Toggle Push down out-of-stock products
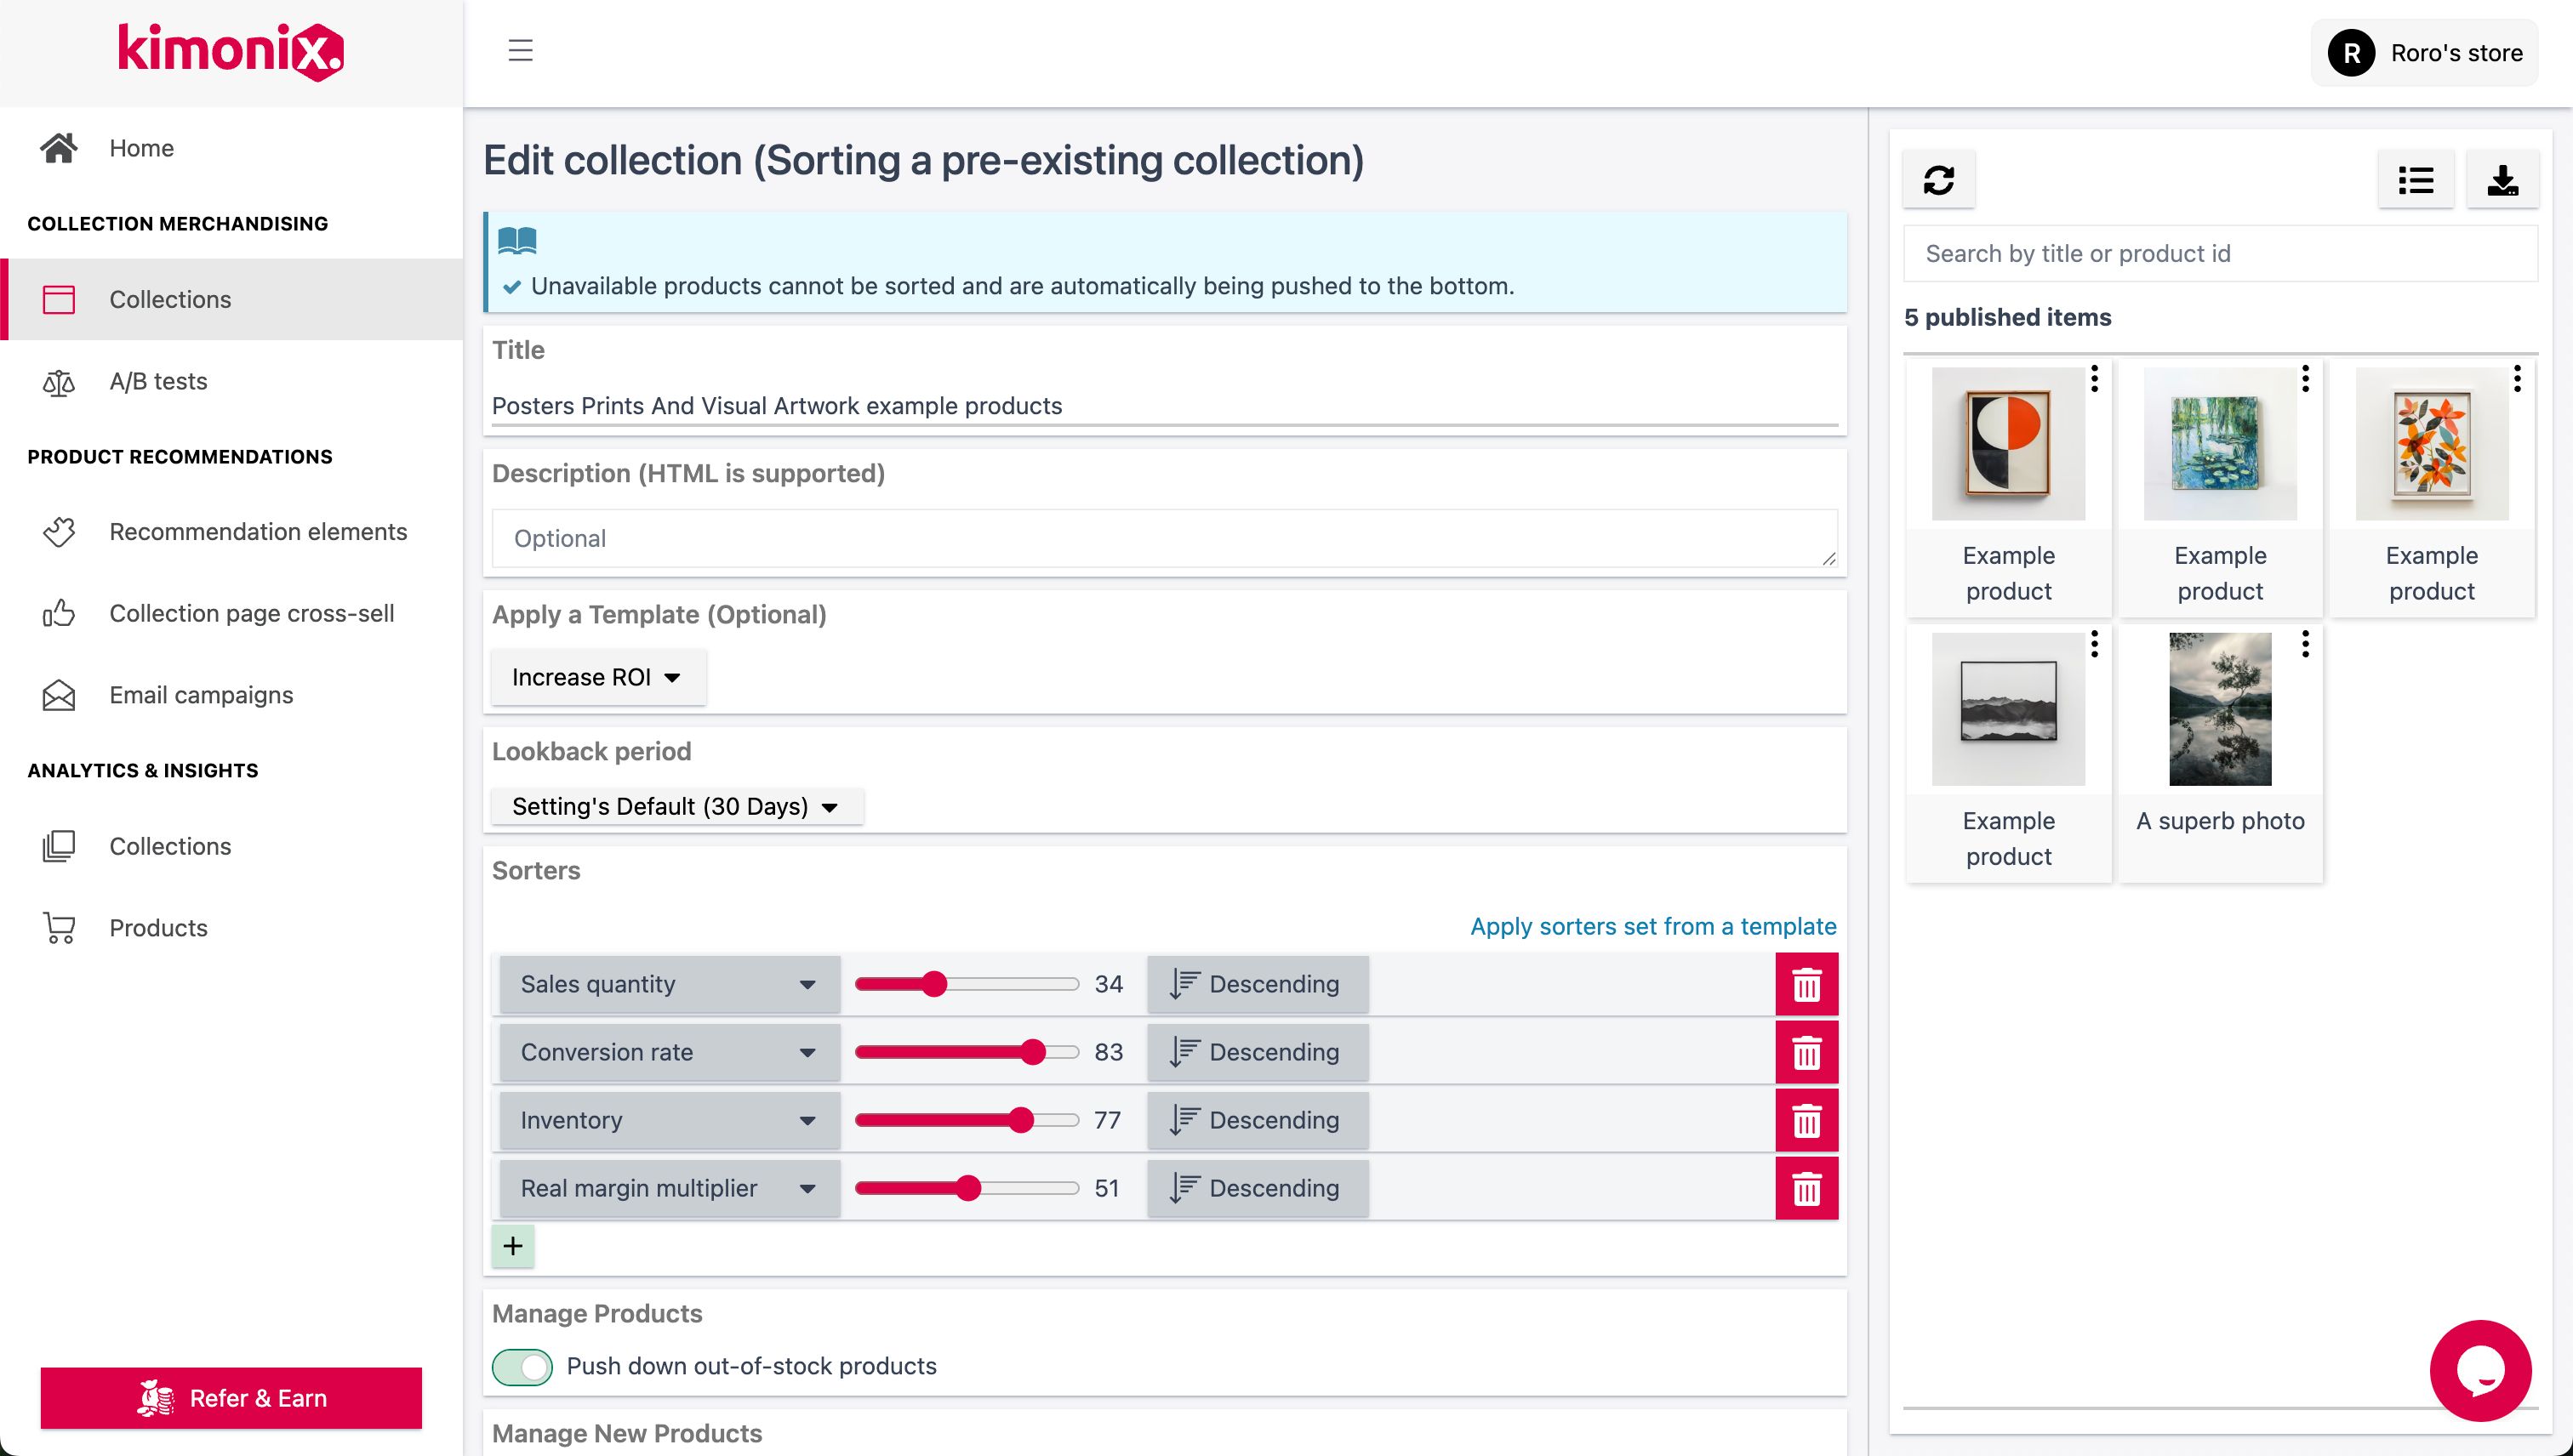This screenshot has height=1456, width=2573. (522, 1367)
